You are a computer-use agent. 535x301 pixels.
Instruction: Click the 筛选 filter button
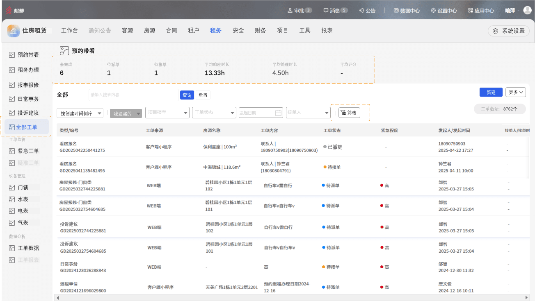(349, 113)
